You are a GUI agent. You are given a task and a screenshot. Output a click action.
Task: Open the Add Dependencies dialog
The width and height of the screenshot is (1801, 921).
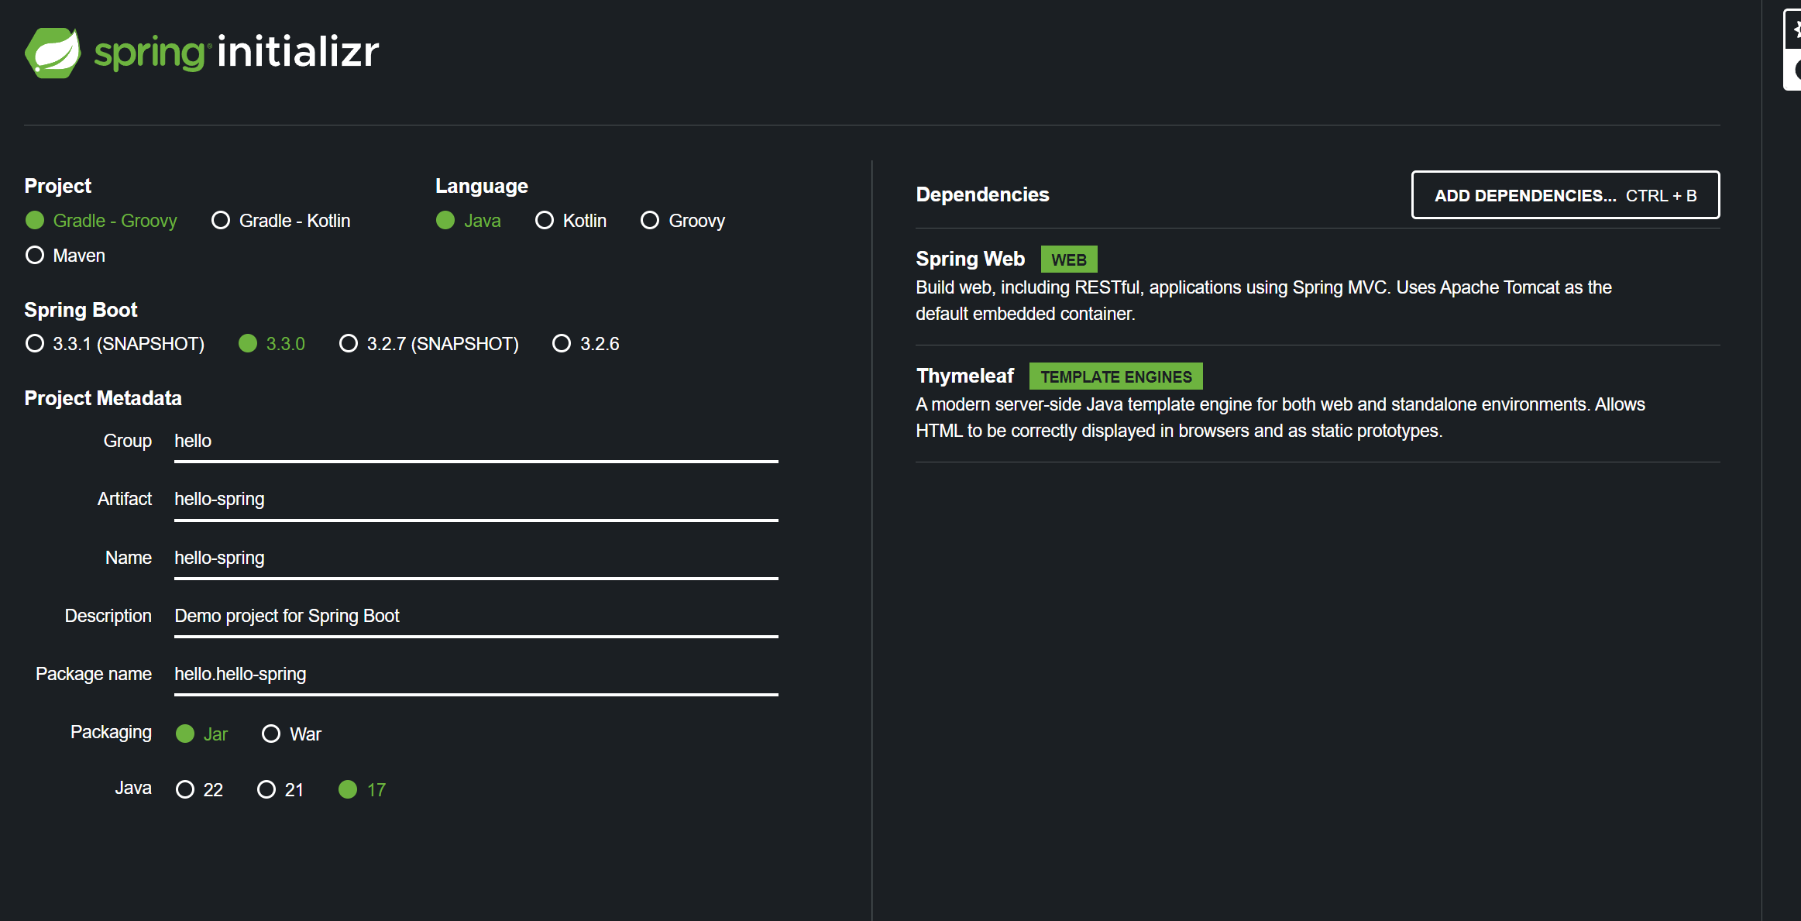(1565, 195)
